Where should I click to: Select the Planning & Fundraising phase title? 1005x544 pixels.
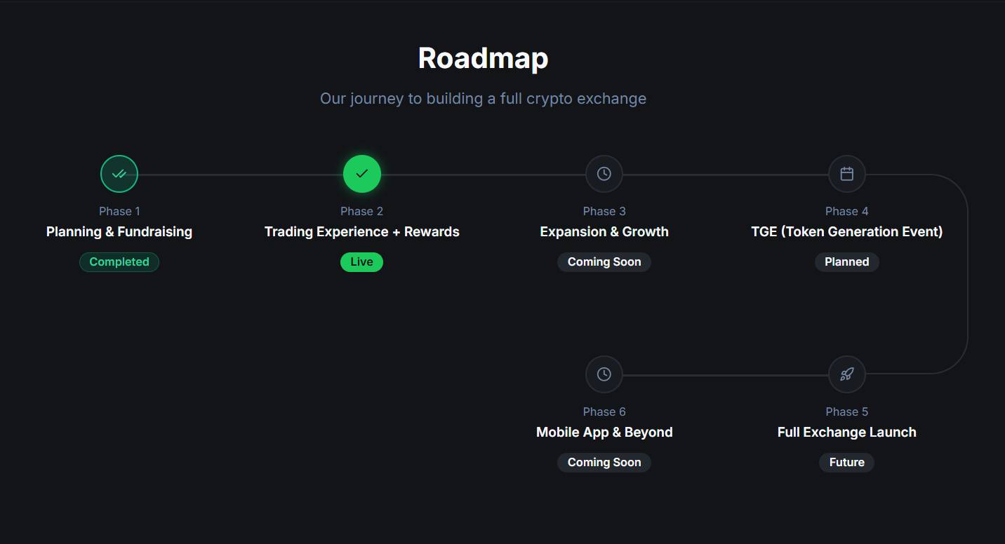(119, 231)
